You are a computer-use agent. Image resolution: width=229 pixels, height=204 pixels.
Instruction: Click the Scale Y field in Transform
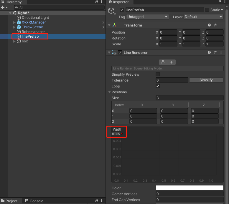pyautogui.click(x=191, y=44)
